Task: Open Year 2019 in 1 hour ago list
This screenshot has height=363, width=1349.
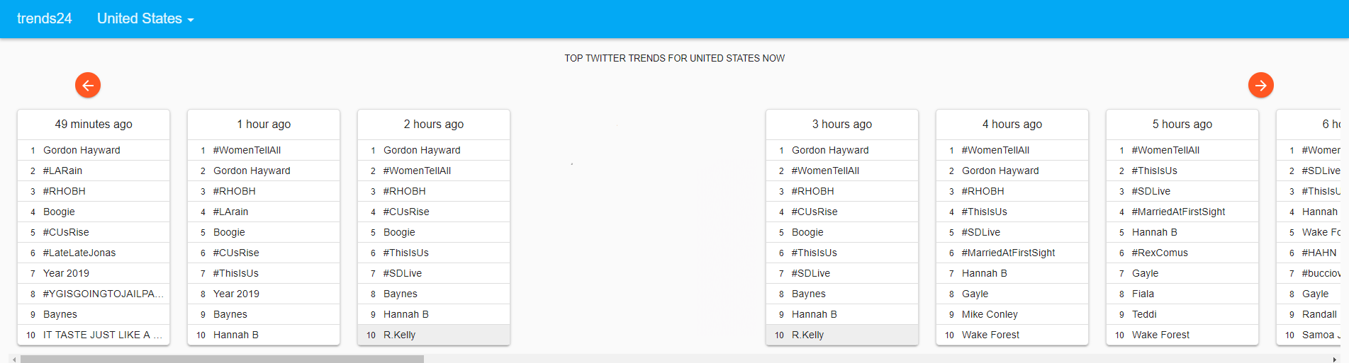Action: tap(236, 294)
